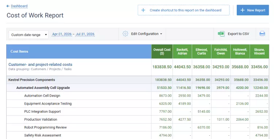Select the PLC Integration Support task
The width and height of the screenshot is (274, 139).
pos(42,112)
